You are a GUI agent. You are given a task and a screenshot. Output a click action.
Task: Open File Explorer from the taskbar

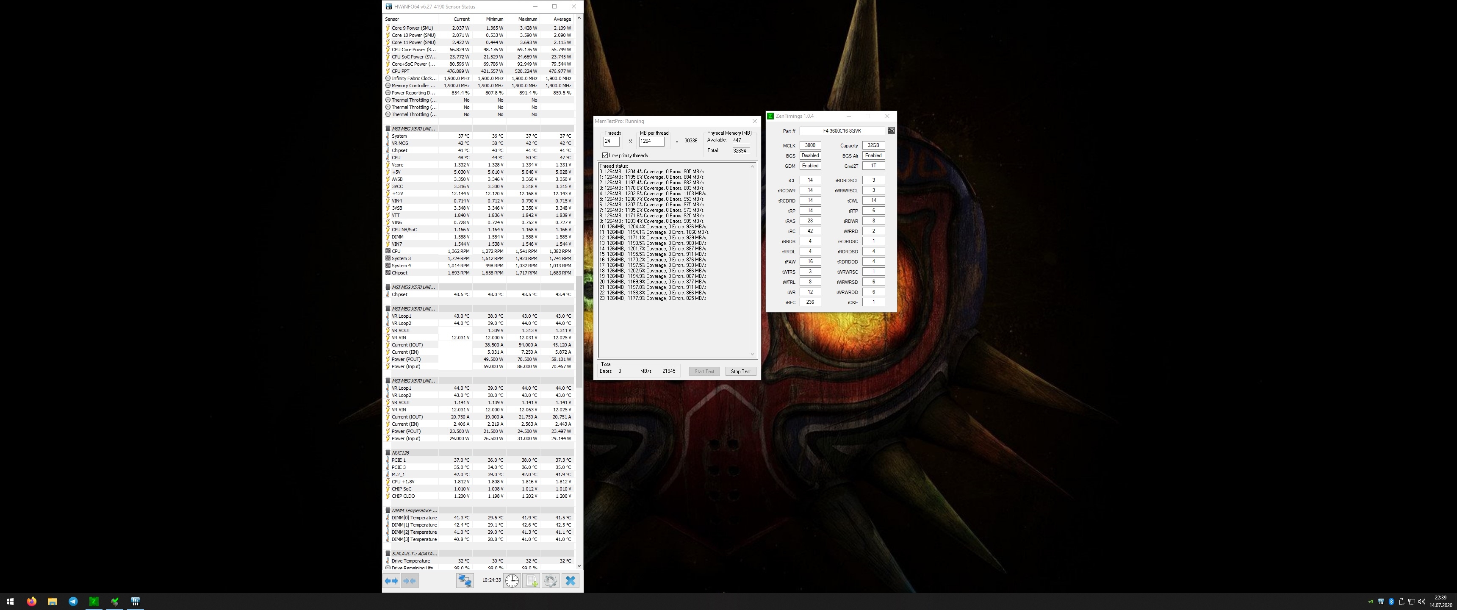[53, 602]
